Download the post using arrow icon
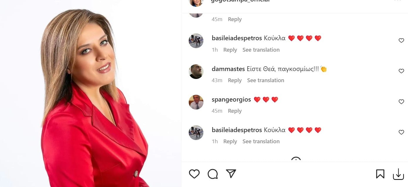This screenshot has width=408, height=187. (x=398, y=174)
